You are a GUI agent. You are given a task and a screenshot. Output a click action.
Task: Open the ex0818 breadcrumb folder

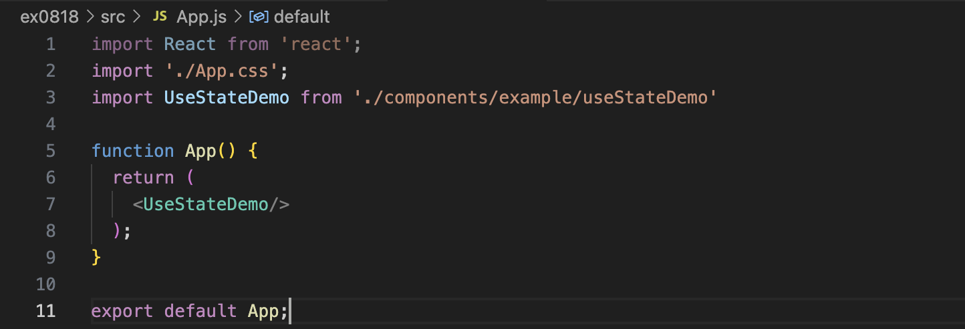49,17
